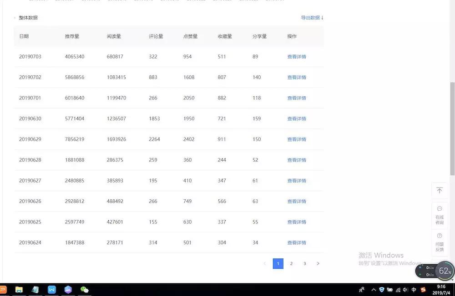The width and height of the screenshot is (455, 296).
Task: Click back-to-top arrow icon
Action: (440, 190)
